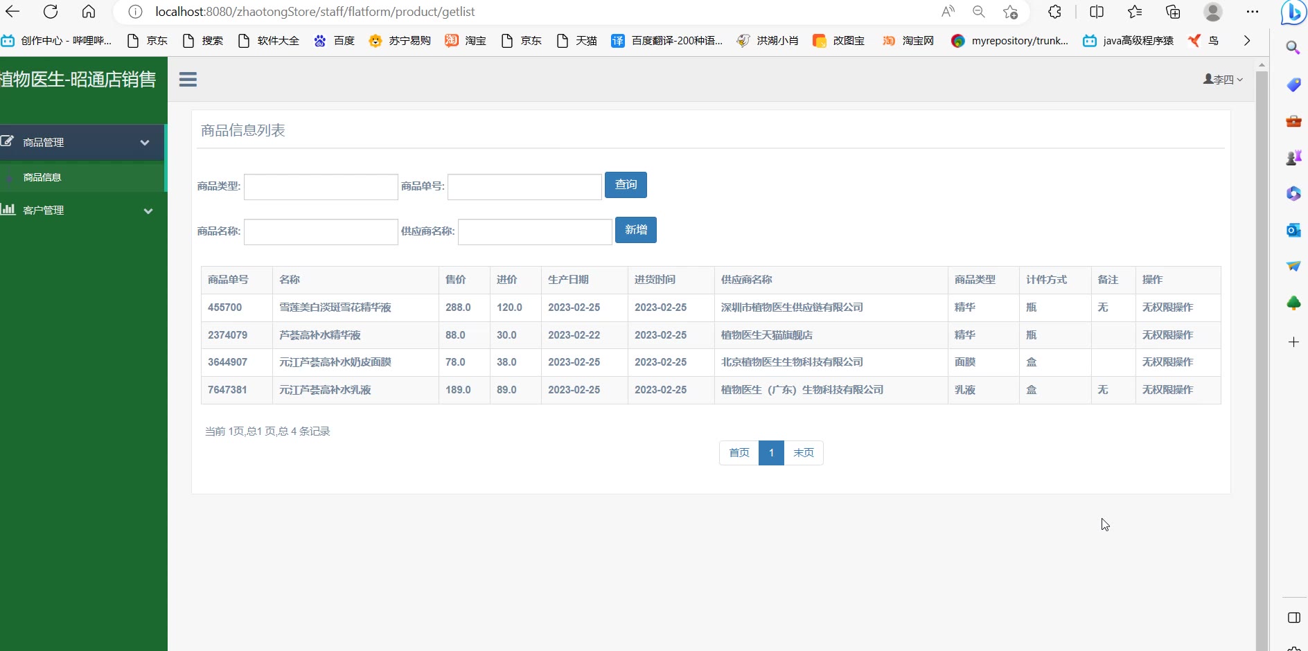Focus the 商品单号 input field
The image size is (1308, 651).
point(524,187)
